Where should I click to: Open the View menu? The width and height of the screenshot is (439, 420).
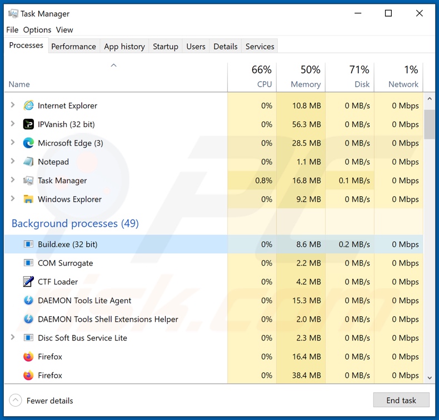pyautogui.click(x=64, y=29)
